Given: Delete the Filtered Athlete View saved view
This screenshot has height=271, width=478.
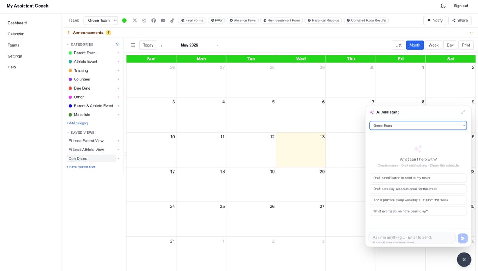Looking at the screenshot, I should tap(118, 150).
